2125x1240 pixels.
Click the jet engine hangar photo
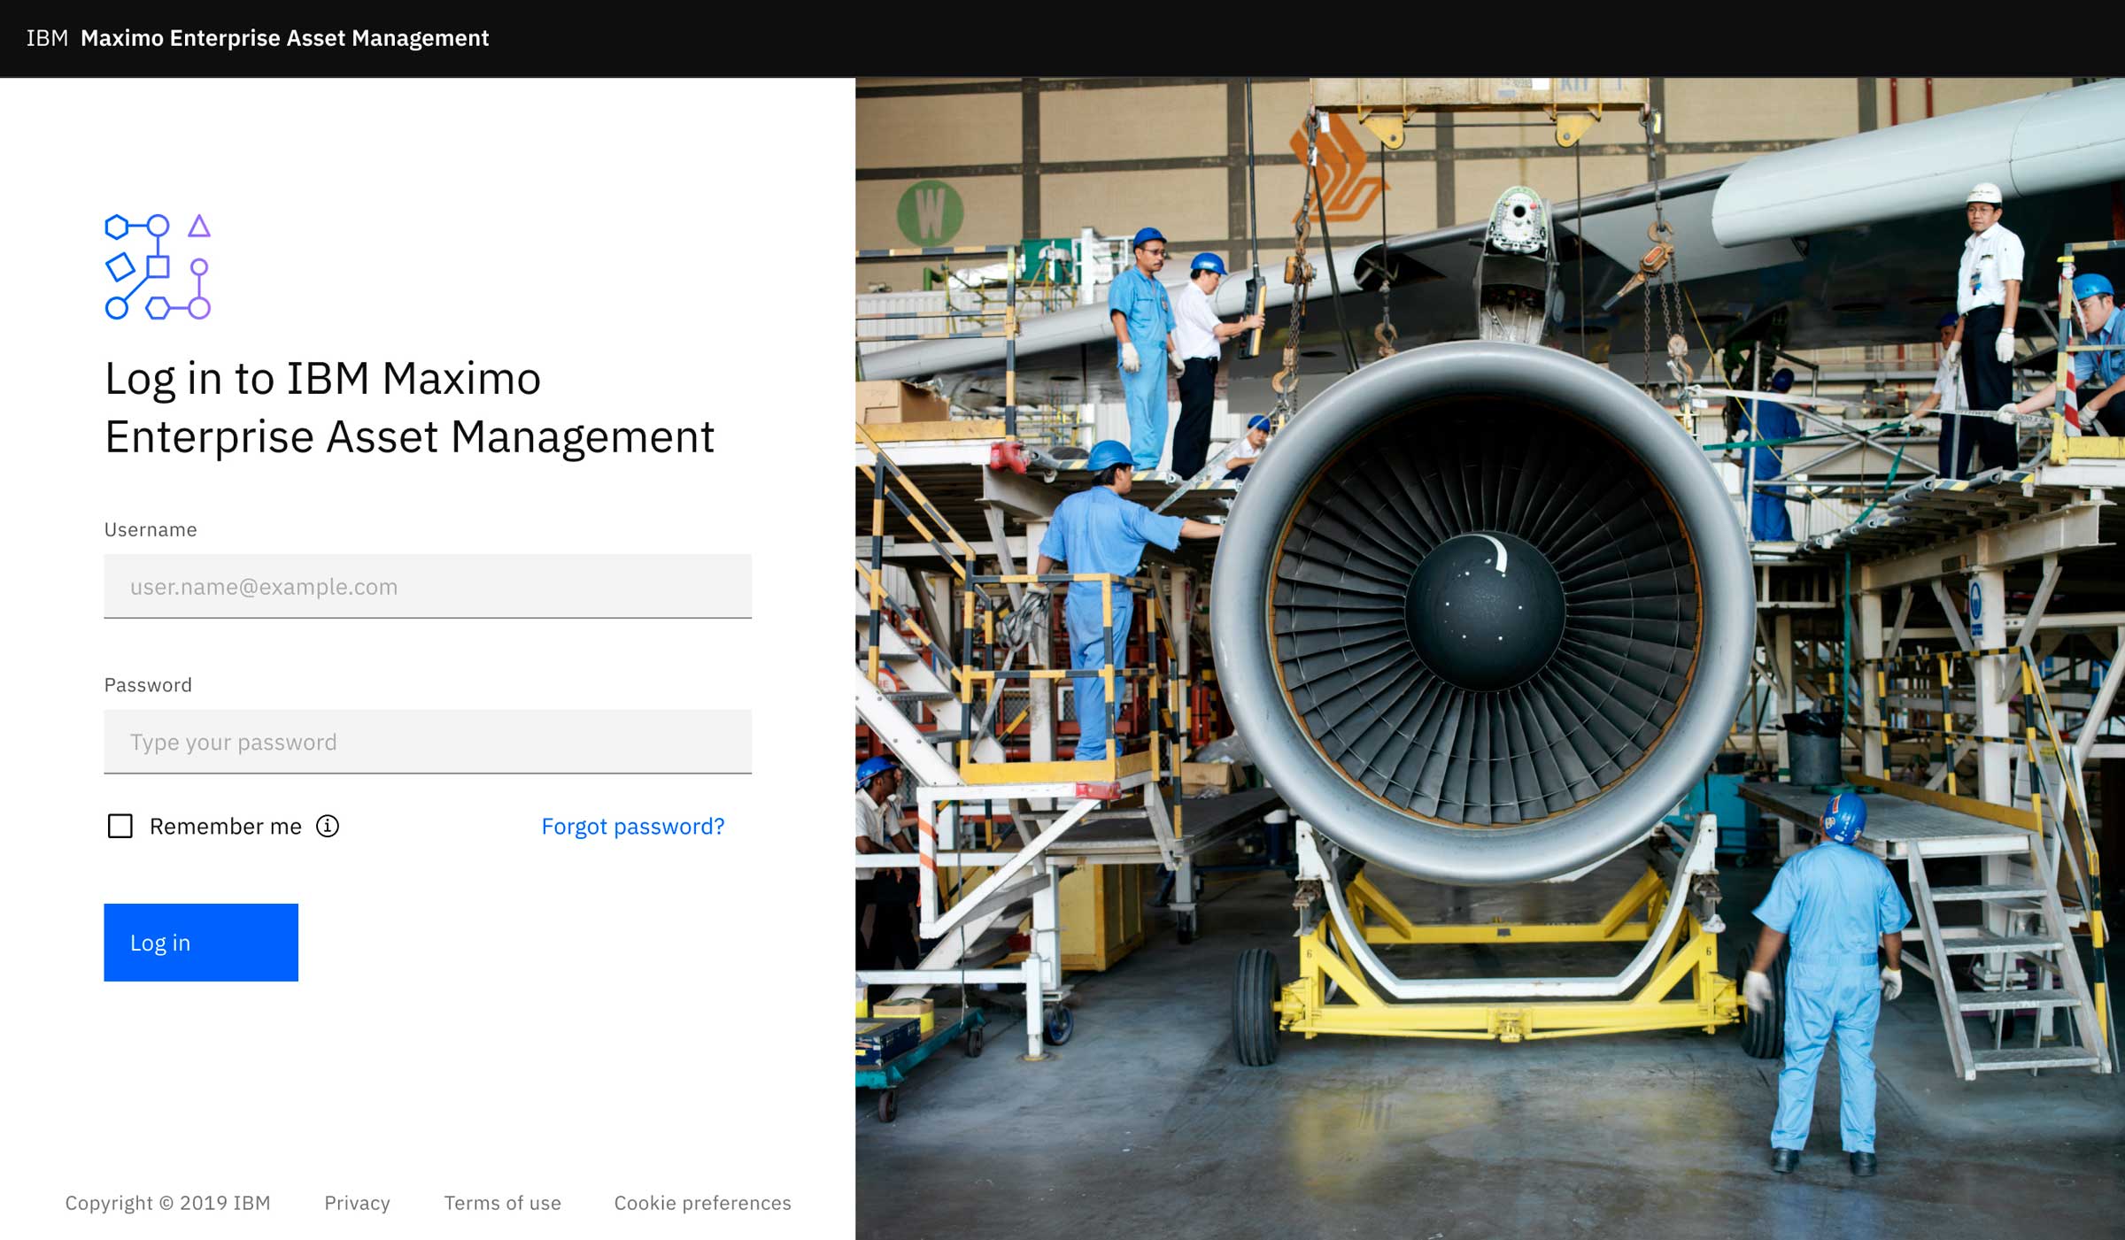click(x=1490, y=659)
